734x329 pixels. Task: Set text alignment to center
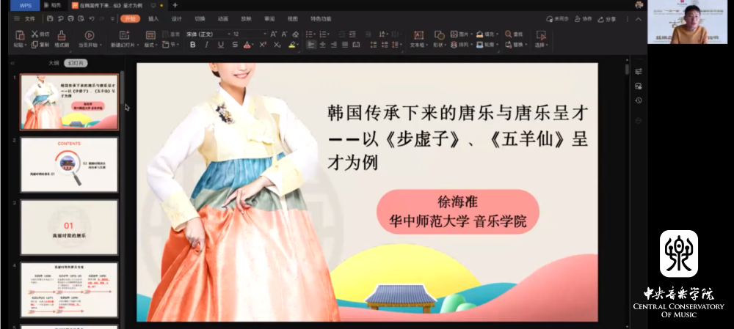pos(322,45)
